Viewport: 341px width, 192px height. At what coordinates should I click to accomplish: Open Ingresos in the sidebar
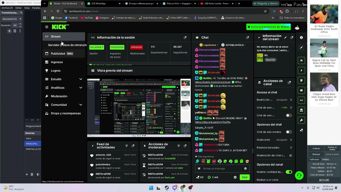(x=64, y=62)
